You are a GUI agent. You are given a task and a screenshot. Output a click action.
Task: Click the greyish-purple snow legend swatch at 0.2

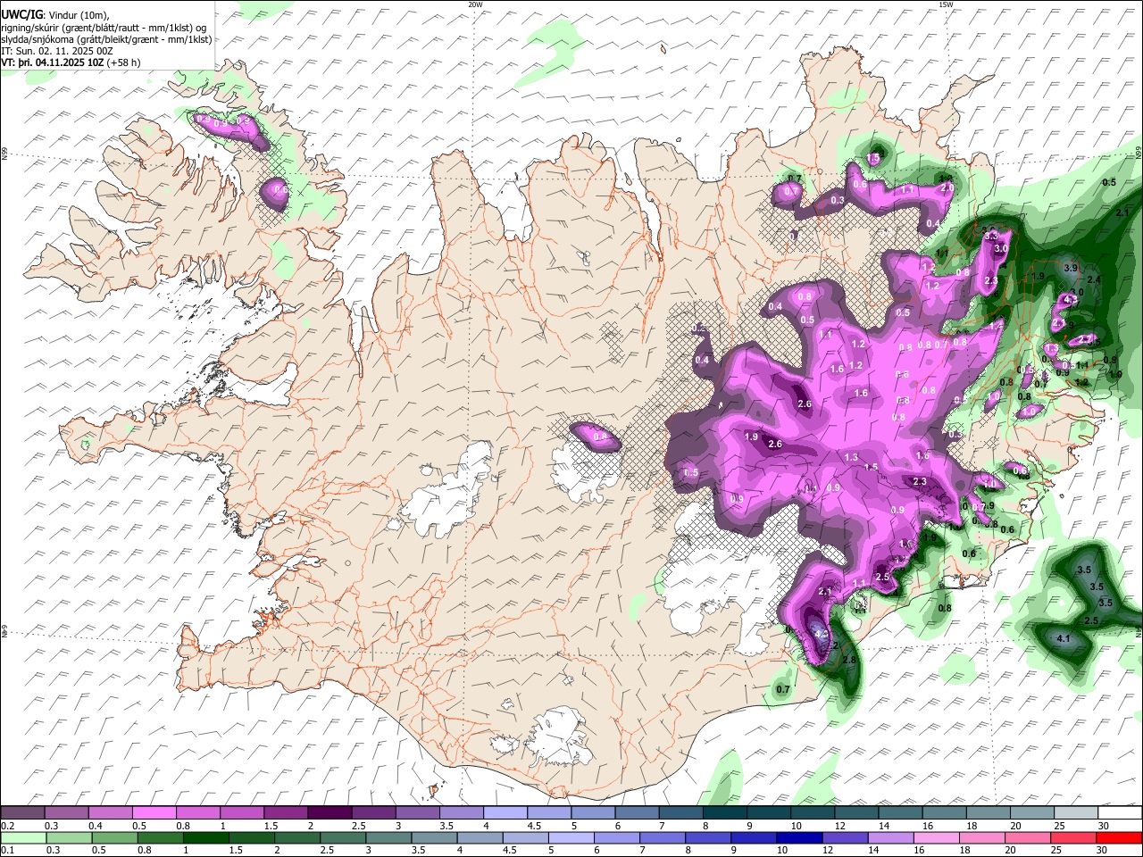[22, 813]
